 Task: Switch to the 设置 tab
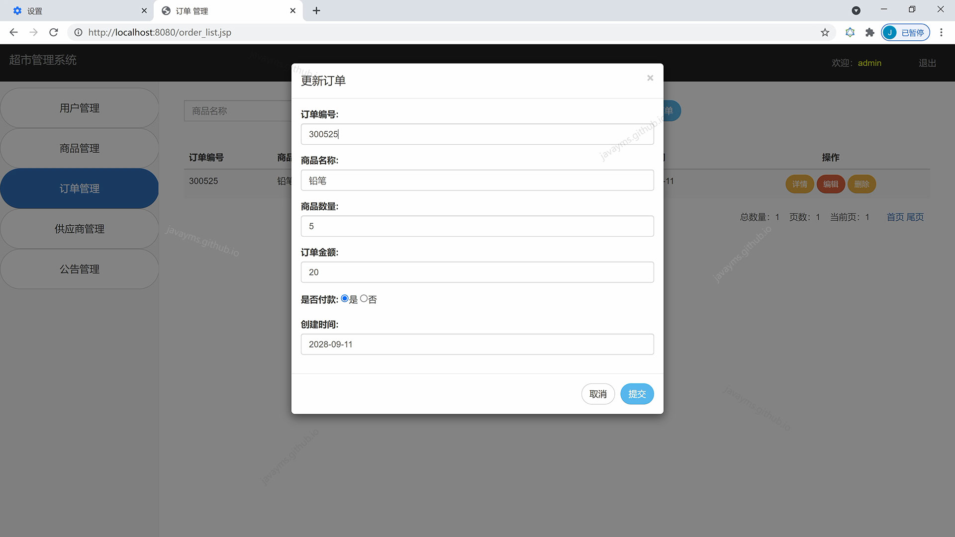pyautogui.click(x=75, y=10)
